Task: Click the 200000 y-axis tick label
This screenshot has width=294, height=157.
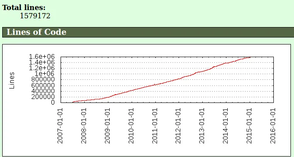Action: (43, 97)
